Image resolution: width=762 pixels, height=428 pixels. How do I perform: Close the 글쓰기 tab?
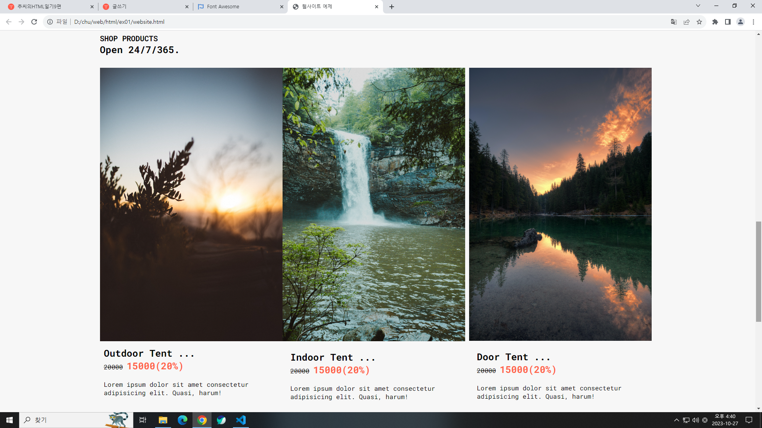pyautogui.click(x=187, y=7)
